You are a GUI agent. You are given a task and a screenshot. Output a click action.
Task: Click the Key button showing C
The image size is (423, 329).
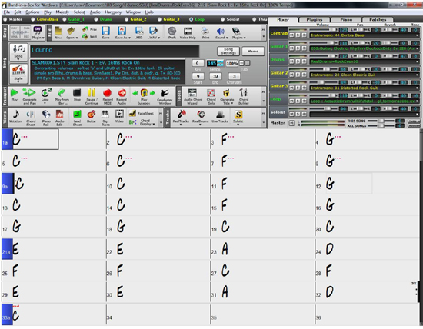[198, 63]
